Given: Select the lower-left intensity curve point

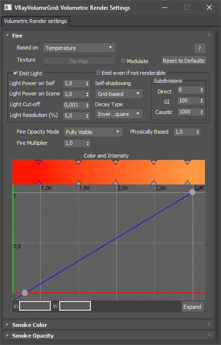Looking at the screenshot, I should [x=24, y=293].
